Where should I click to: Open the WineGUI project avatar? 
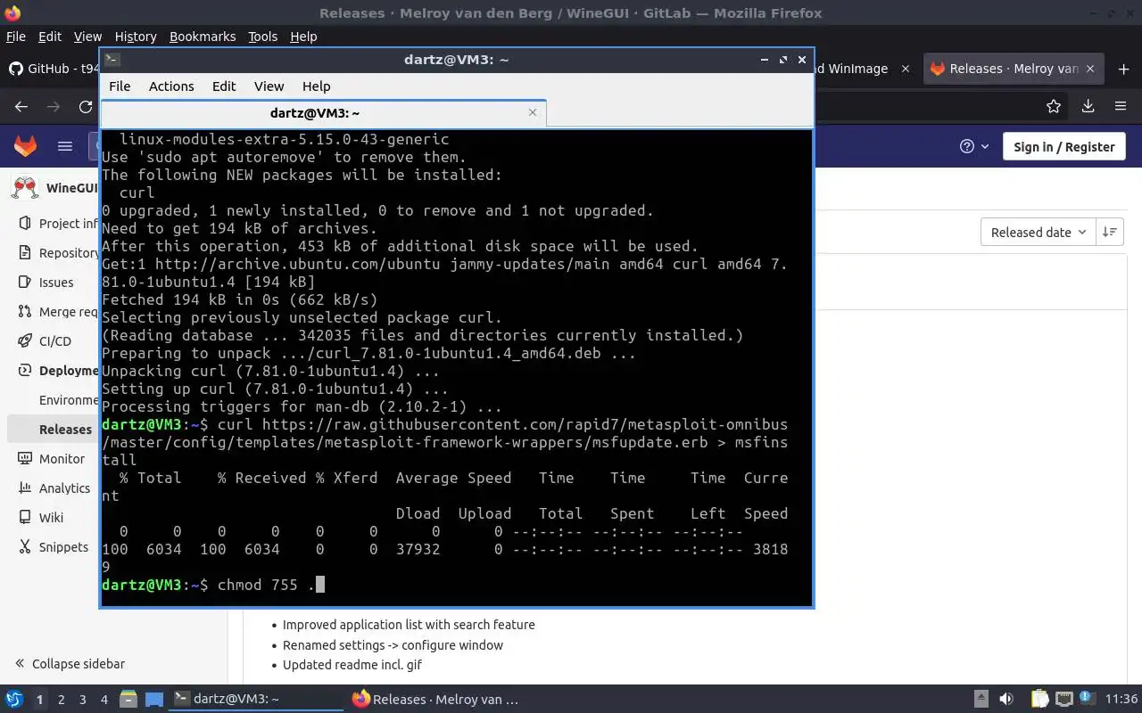coord(25,188)
